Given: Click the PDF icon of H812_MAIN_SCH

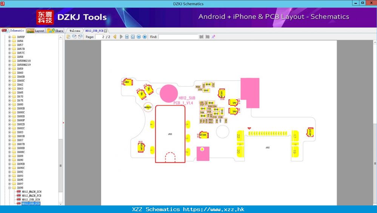Looking at the screenshot, I should pos(18,191).
